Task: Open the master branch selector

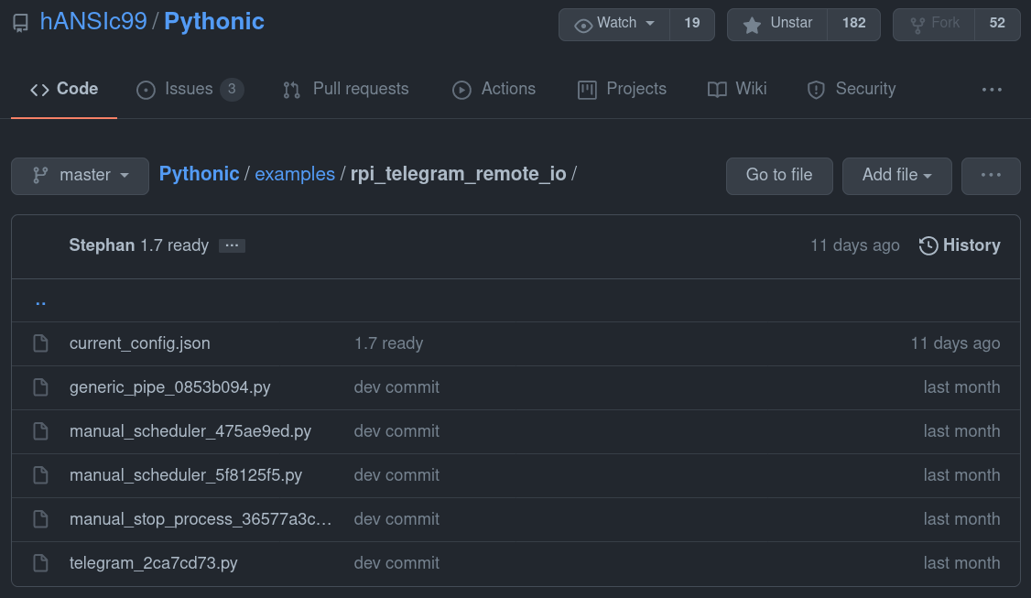Action: click(x=80, y=175)
